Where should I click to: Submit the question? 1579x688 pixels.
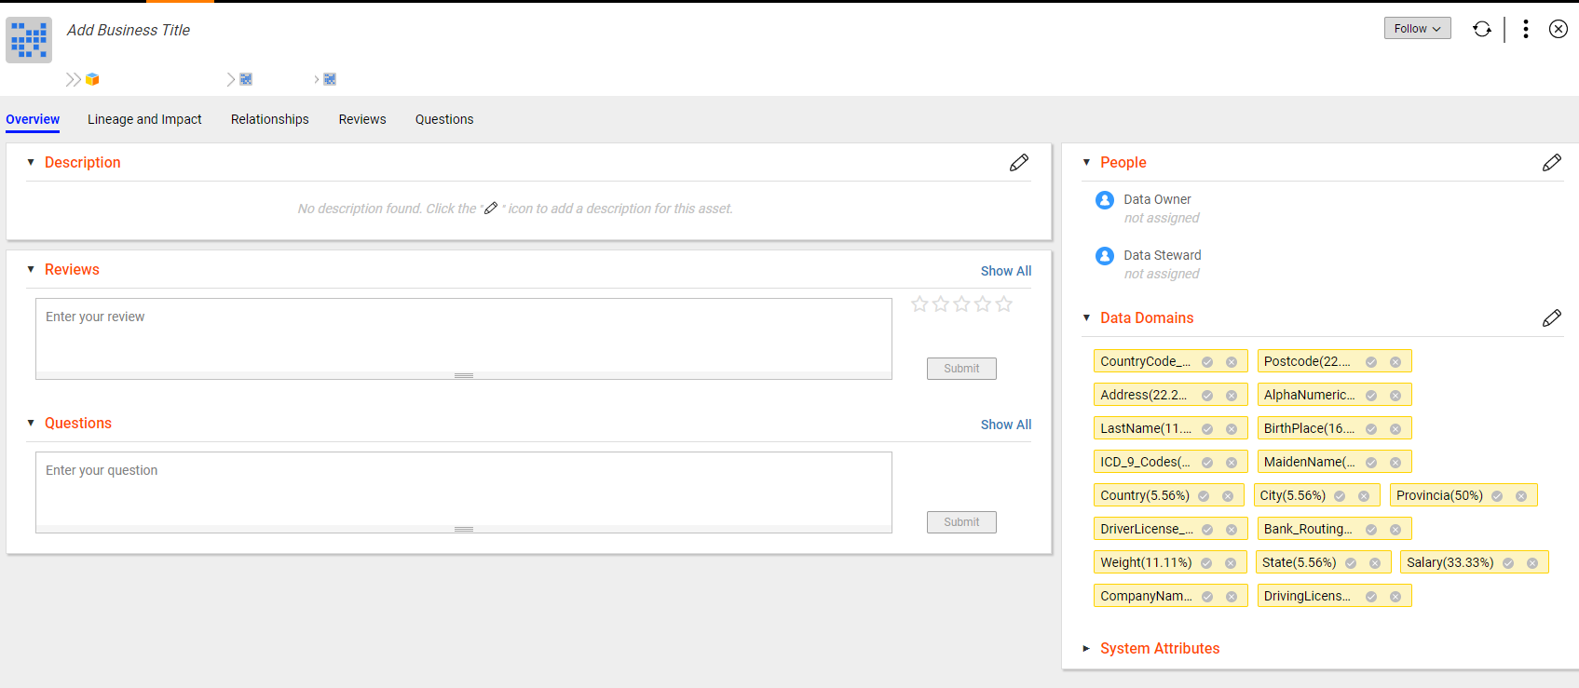coord(961,522)
